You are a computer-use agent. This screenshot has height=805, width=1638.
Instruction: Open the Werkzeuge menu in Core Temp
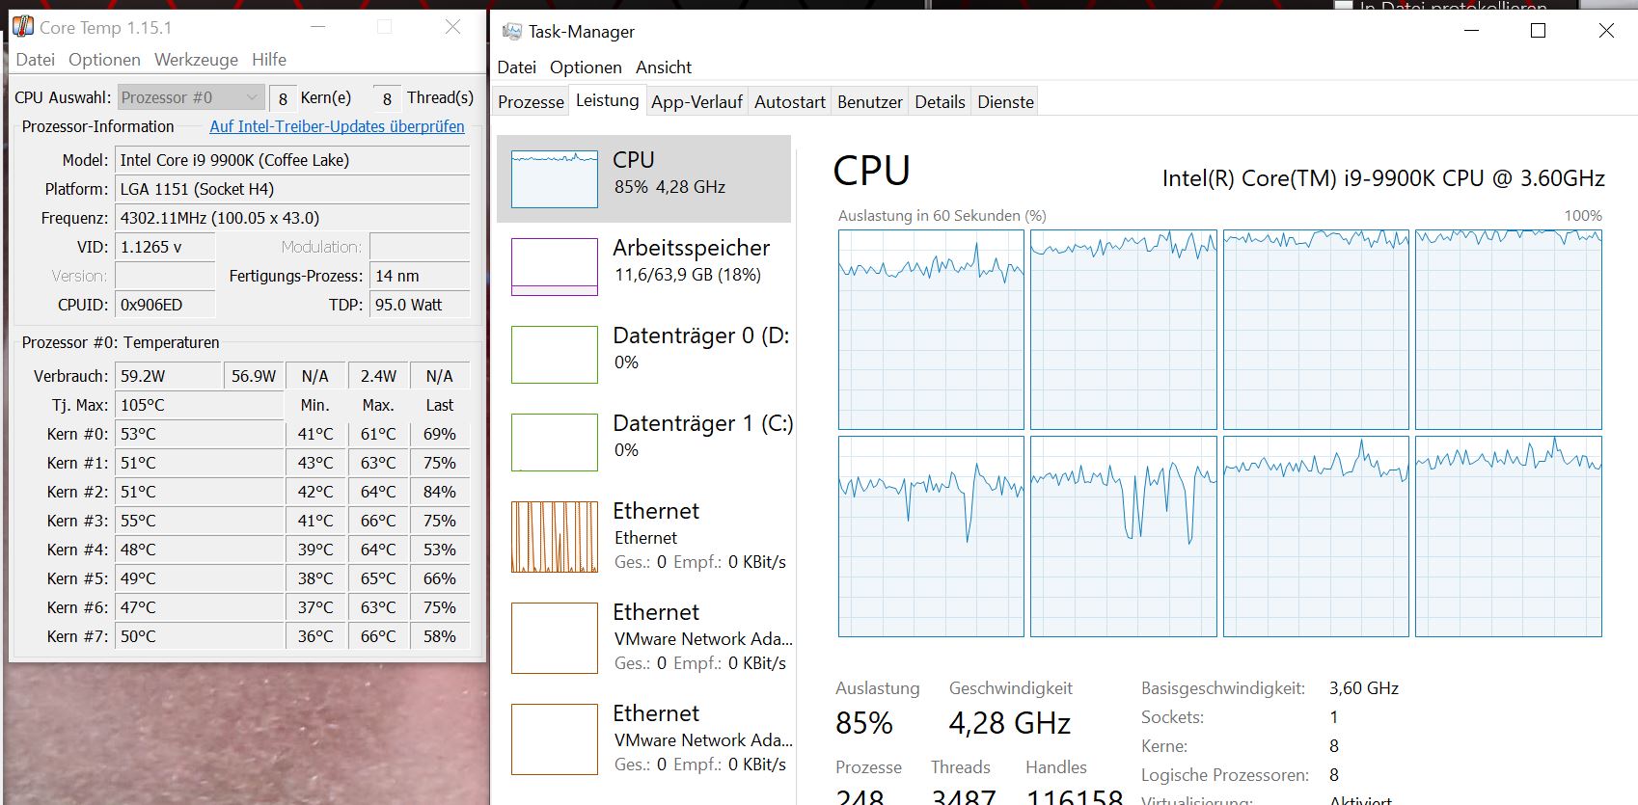(x=197, y=60)
